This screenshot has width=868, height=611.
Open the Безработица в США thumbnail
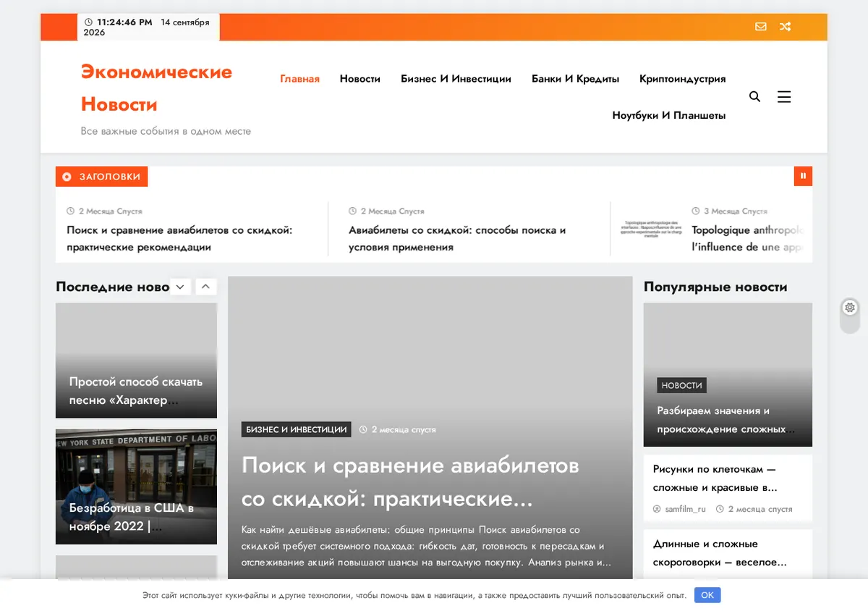pos(136,486)
